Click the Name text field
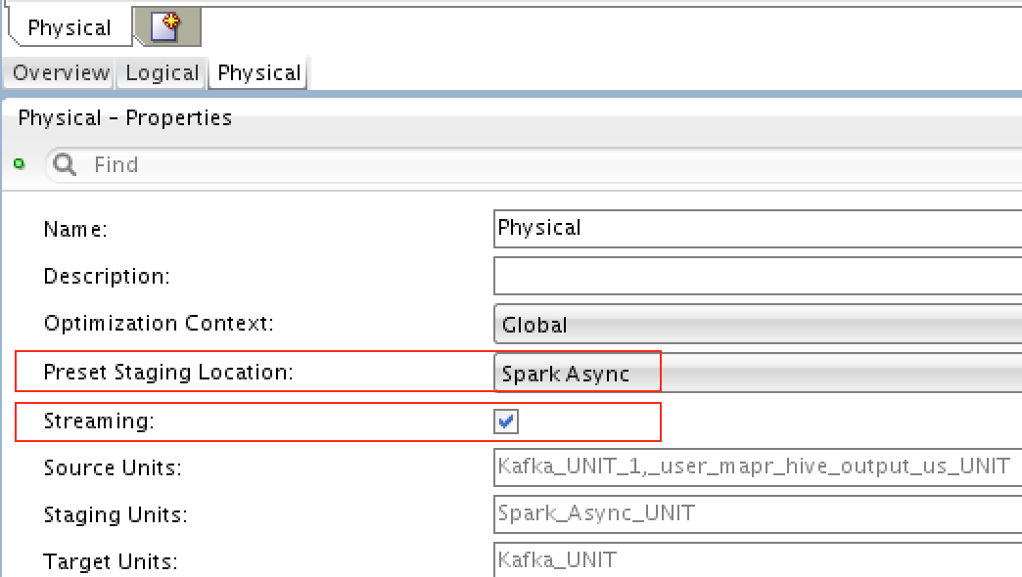This screenshot has width=1022, height=577. tap(758, 229)
